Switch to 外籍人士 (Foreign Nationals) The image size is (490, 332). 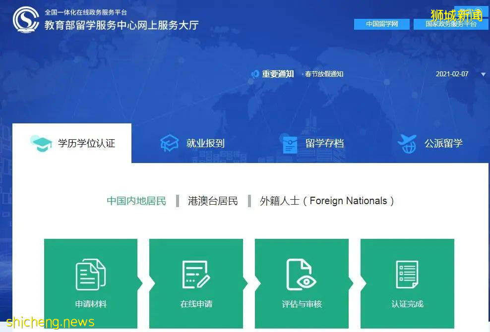point(325,201)
